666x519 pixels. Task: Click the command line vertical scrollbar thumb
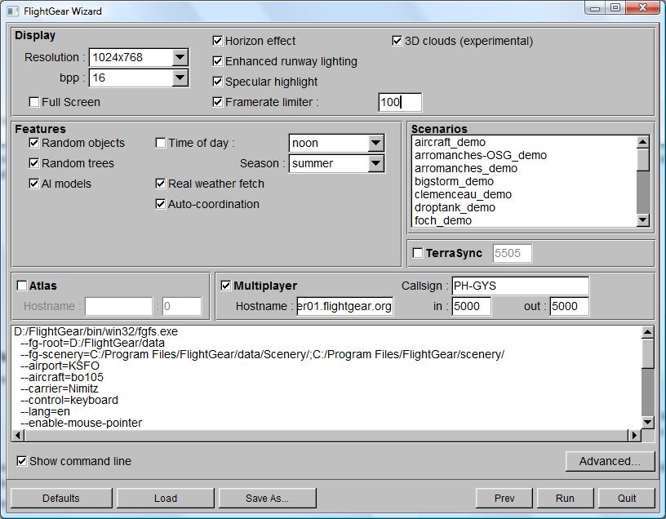tap(647, 353)
